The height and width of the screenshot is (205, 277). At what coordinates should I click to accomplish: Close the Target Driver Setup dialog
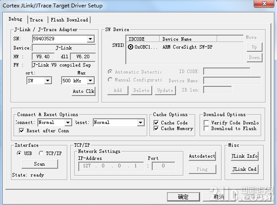pos(264,4)
